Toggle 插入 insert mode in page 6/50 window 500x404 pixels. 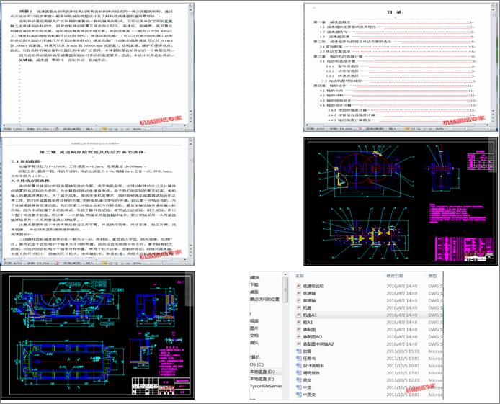point(90,263)
